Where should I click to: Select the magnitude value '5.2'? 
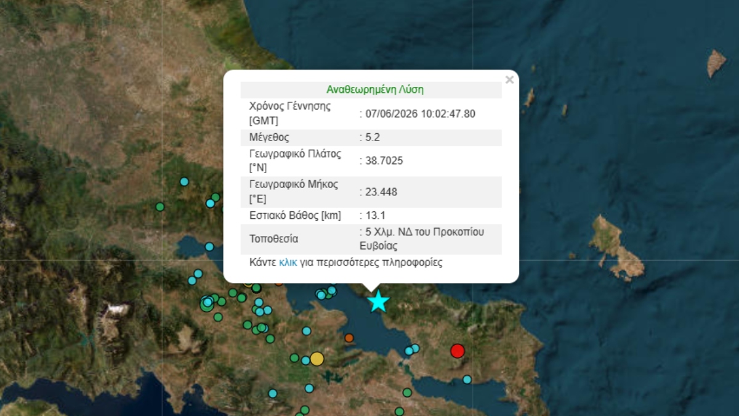[373, 137]
